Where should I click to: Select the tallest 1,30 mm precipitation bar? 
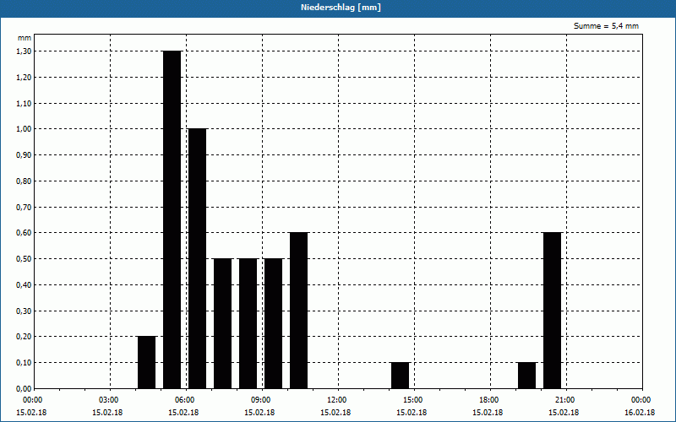[172, 219]
